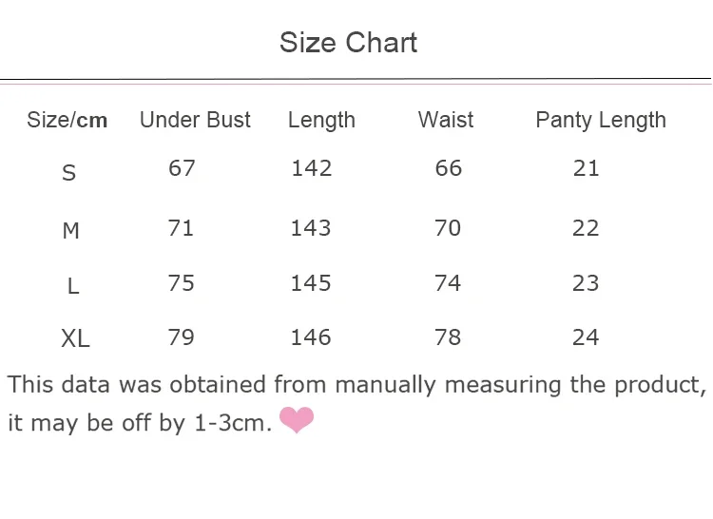The image size is (713, 519).
Task: Click the manually measuring disclaimer text
Action: pos(356,404)
